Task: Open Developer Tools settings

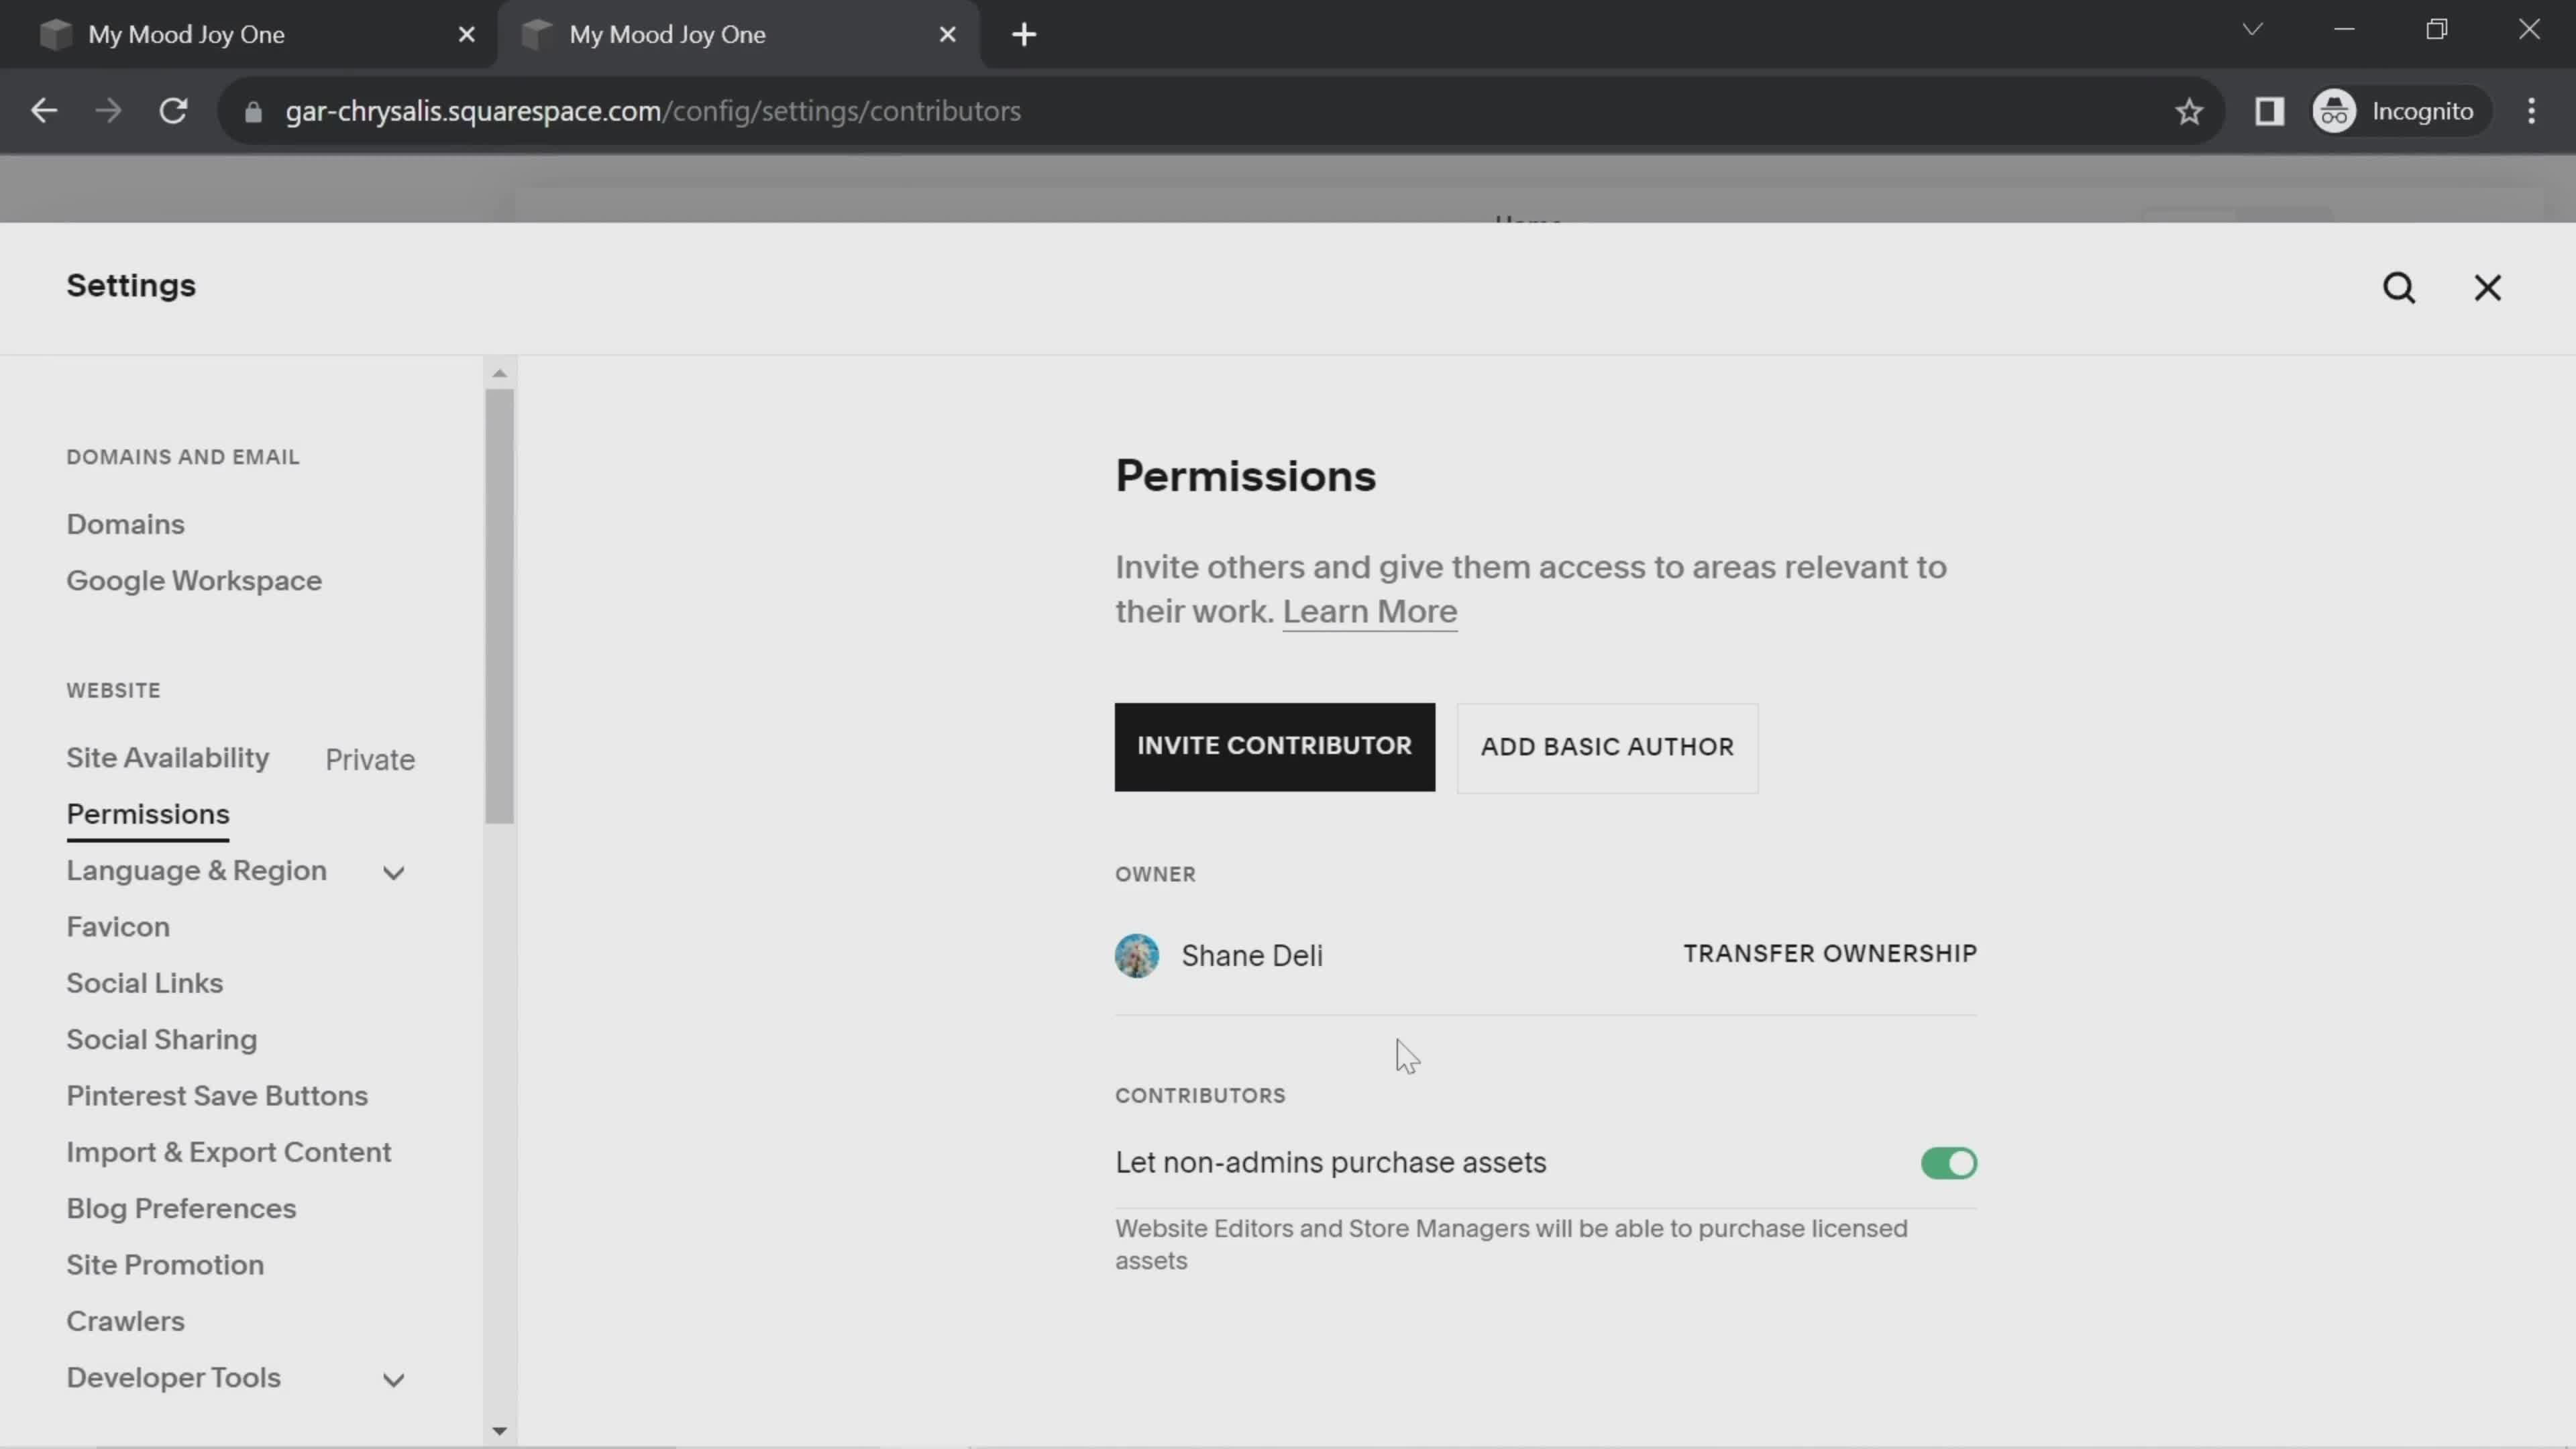Action: tap(174, 1378)
